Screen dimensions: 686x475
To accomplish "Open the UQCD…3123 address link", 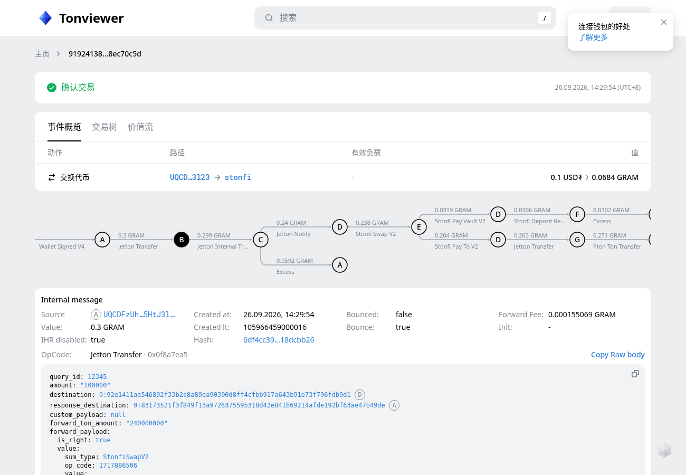I will coord(190,177).
